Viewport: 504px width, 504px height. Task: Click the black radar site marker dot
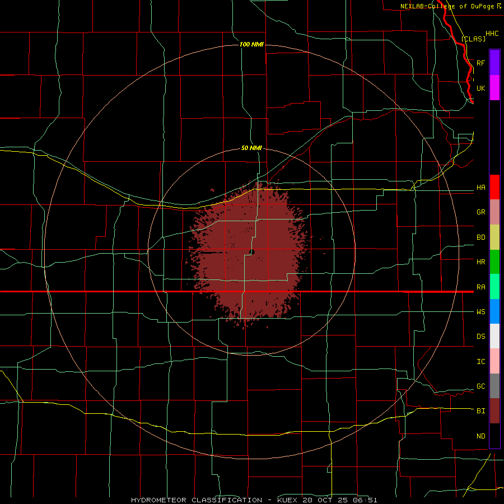pyautogui.click(x=252, y=252)
